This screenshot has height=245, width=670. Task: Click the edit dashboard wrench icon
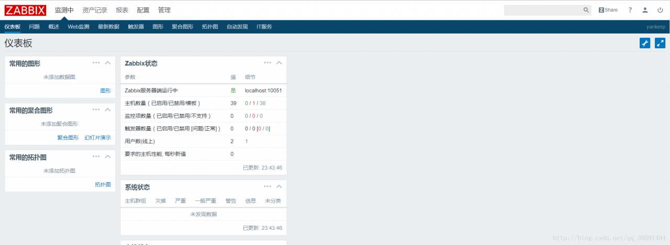tap(645, 43)
